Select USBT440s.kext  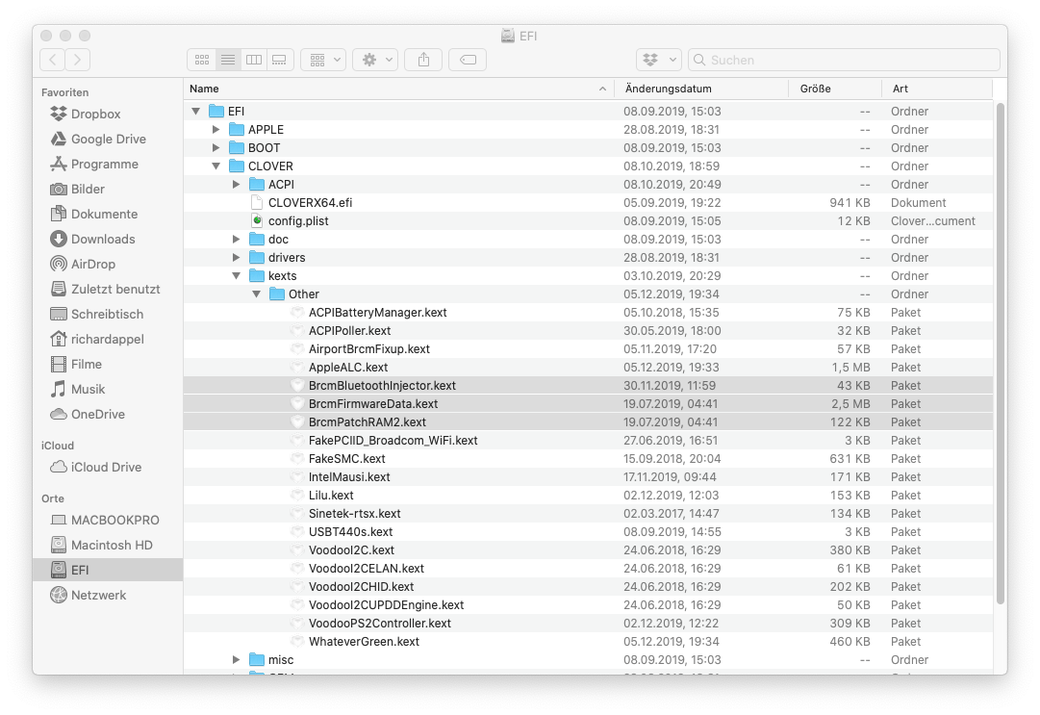tap(589, 532)
